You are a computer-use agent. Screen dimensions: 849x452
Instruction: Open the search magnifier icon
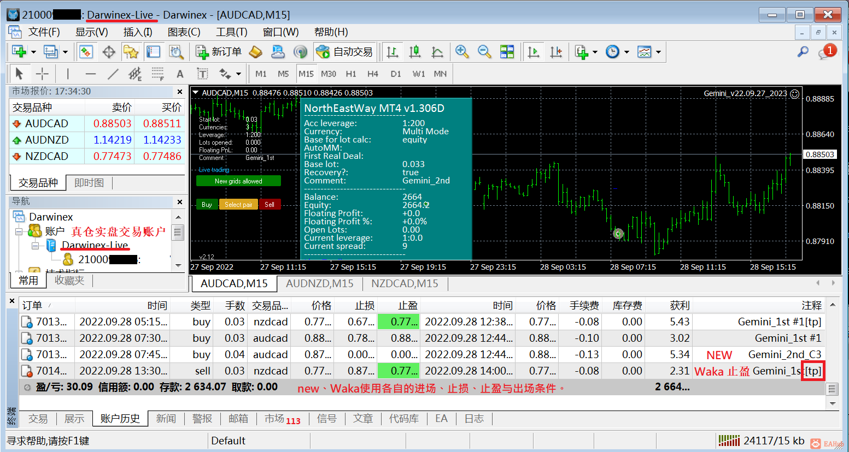click(x=803, y=52)
